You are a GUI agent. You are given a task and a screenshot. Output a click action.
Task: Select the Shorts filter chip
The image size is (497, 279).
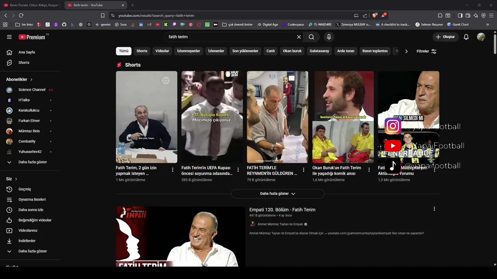tap(142, 51)
